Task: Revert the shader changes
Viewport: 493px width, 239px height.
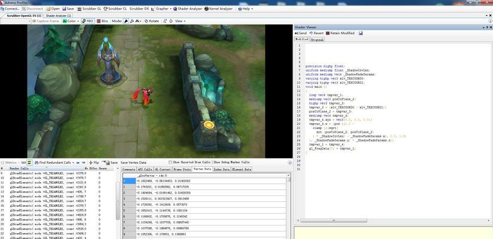Action: pos(316,33)
